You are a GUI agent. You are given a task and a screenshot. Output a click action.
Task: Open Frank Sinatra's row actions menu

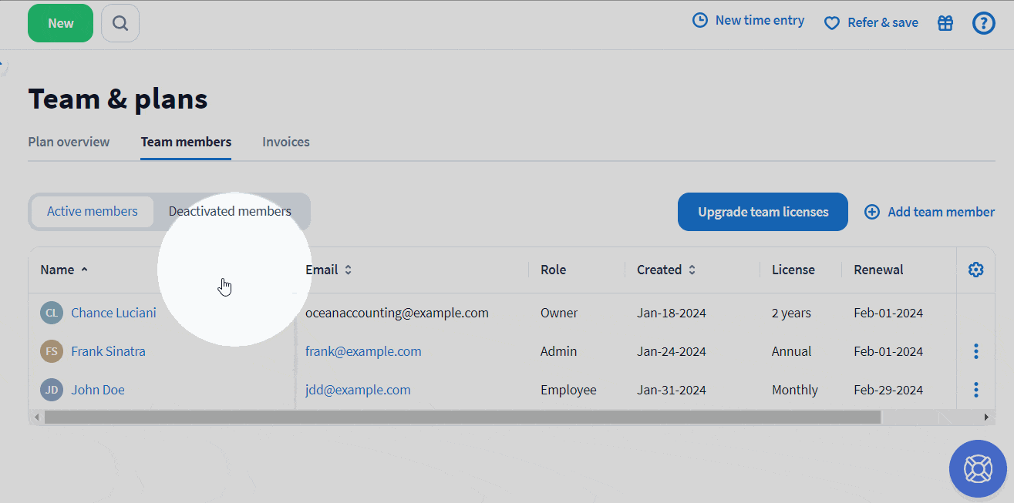(x=975, y=351)
